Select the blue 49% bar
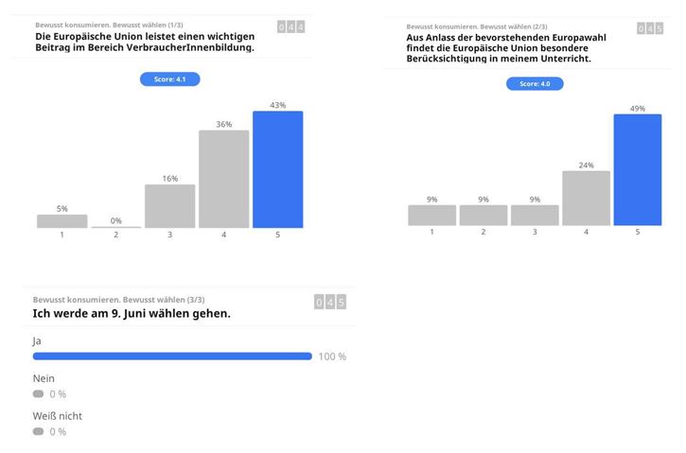Screen dimensions: 686x453 coord(637,169)
